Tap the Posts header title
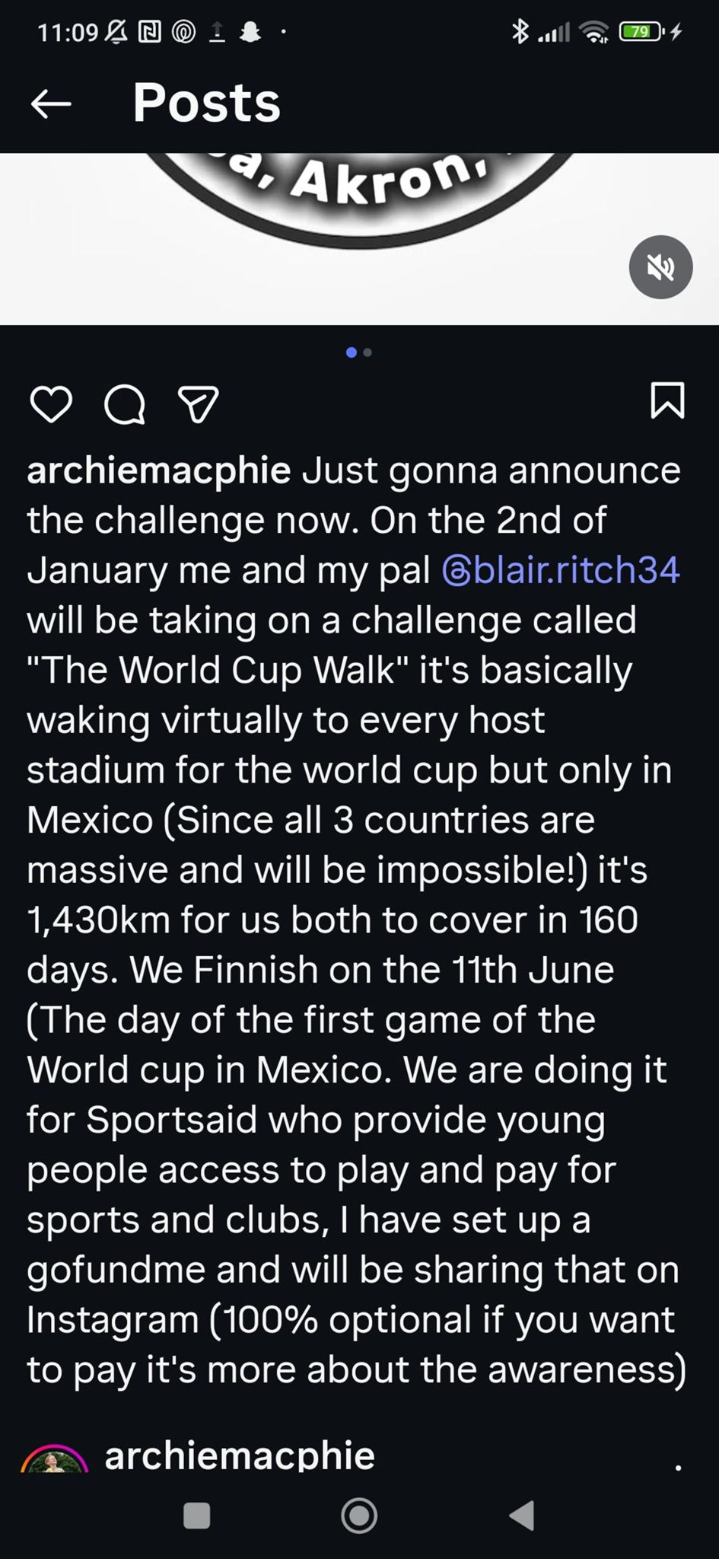The width and height of the screenshot is (719, 1559). pyautogui.click(x=206, y=104)
